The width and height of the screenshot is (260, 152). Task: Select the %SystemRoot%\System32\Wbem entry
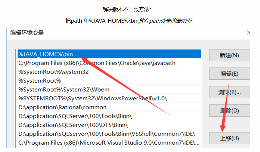tap(109, 89)
